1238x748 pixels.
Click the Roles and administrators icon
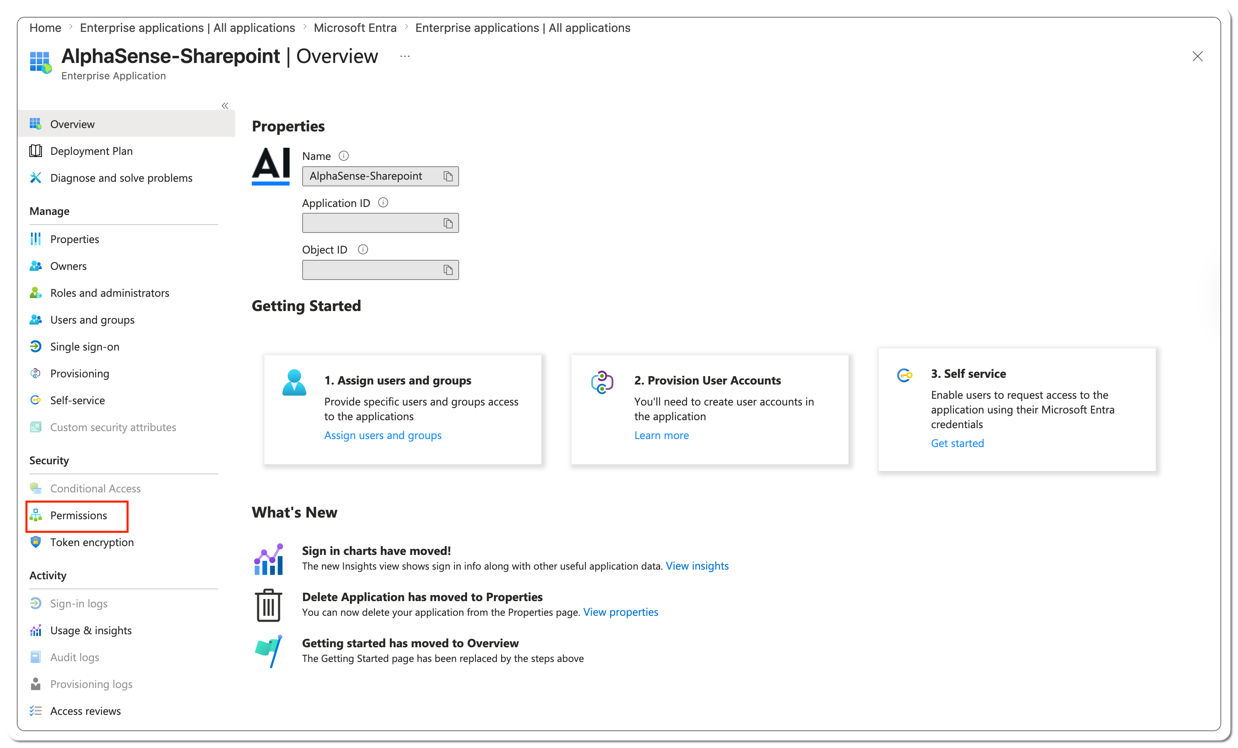(35, 293)
